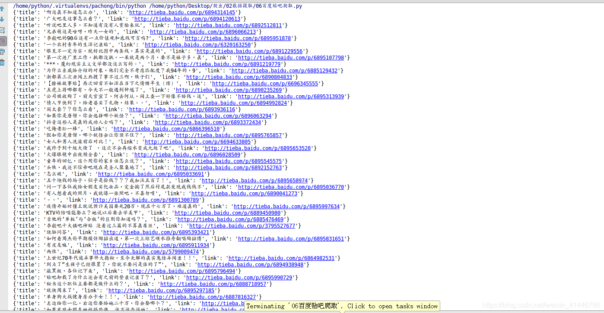Follow the link p/6896063294
This screenshot has width=604, height=313.
(219, 116)
